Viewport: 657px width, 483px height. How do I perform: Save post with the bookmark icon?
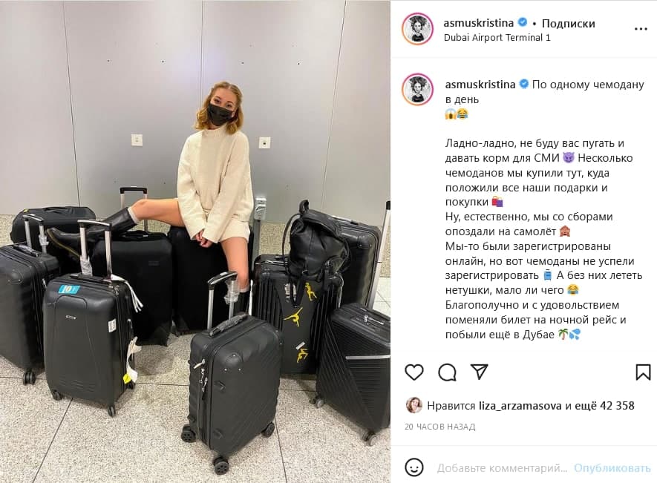pyautogui.click(x=643, y=372)
